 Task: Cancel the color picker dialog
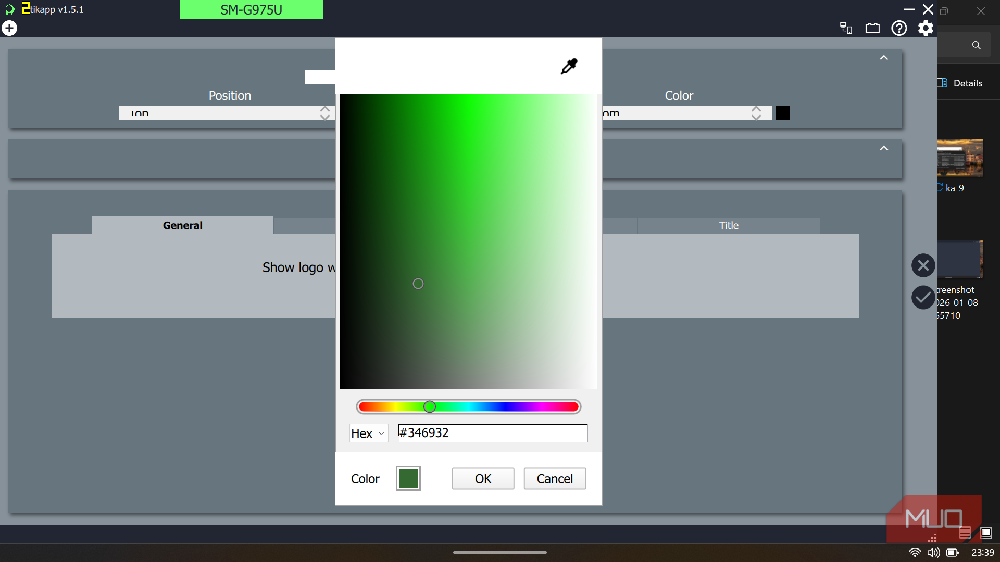[x=555, y=478]
